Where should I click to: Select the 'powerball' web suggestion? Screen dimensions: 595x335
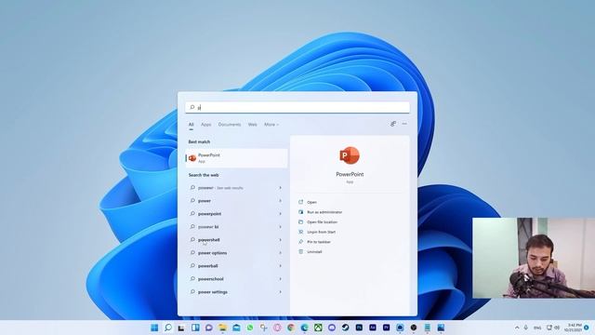coord(236,266)
